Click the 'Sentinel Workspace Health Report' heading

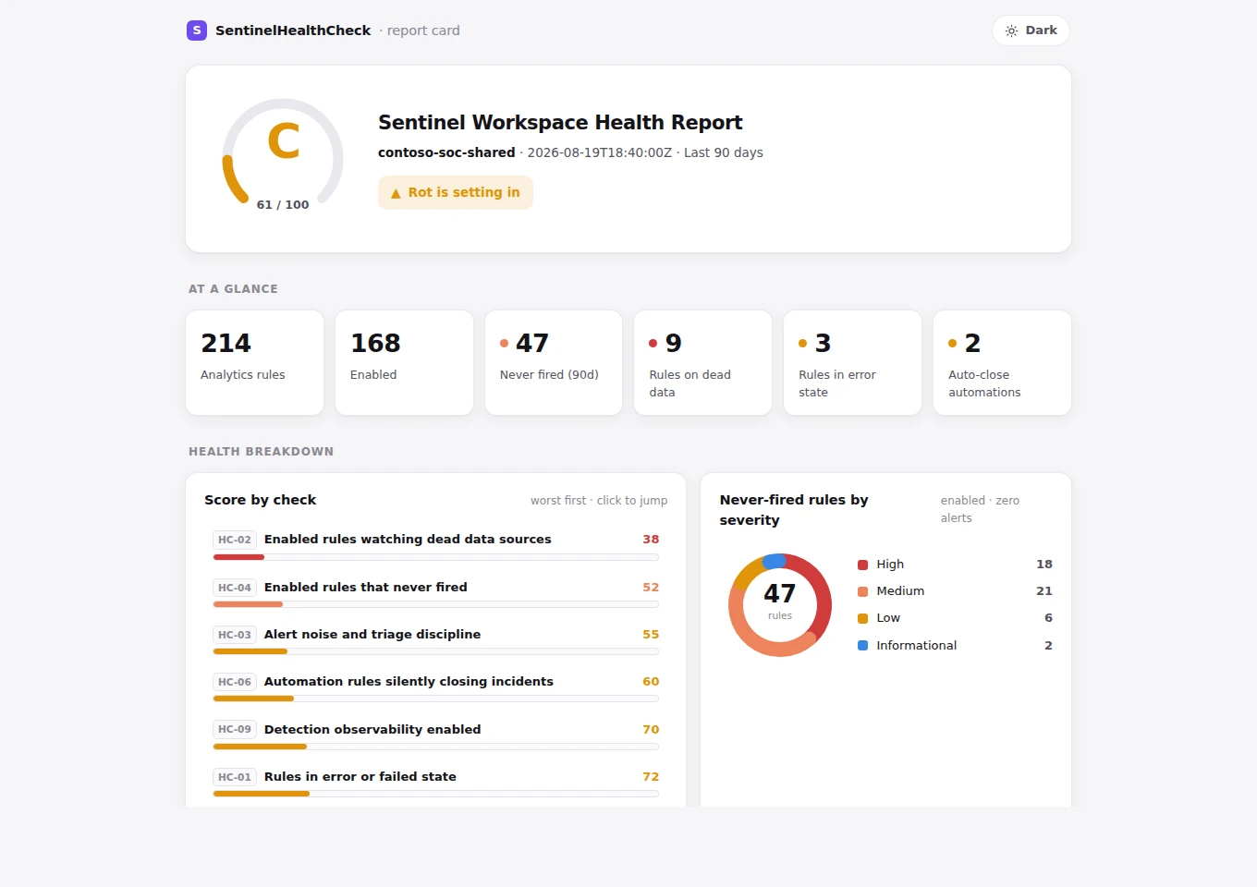[560, 122]
